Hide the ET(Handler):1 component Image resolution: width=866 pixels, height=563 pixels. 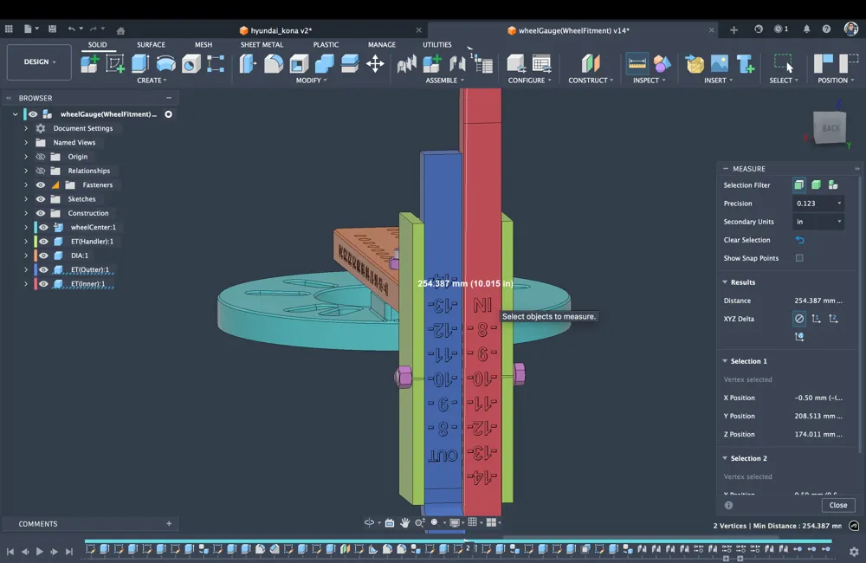tap(43, 242)
